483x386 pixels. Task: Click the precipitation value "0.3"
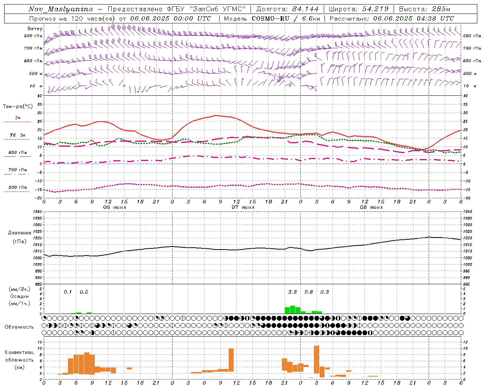click(x=325, y=292)
